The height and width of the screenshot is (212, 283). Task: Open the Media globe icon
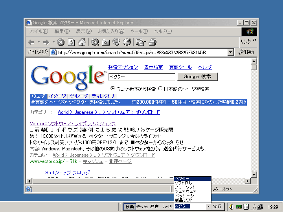point(116,42)
